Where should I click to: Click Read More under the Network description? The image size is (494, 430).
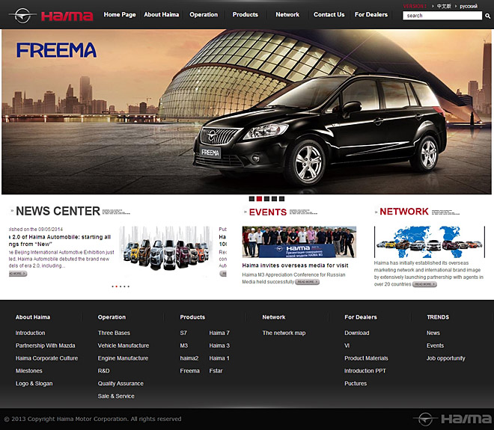424,284
